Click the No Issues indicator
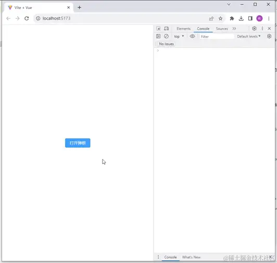Viewport: 277px width, 263px height. 166,44
